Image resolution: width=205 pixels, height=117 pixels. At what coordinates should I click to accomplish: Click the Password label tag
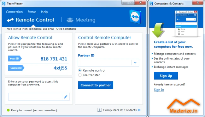click(x=16, y=68)
